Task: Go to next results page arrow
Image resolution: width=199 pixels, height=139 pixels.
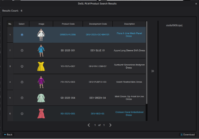Action: (x=110, y=125)
